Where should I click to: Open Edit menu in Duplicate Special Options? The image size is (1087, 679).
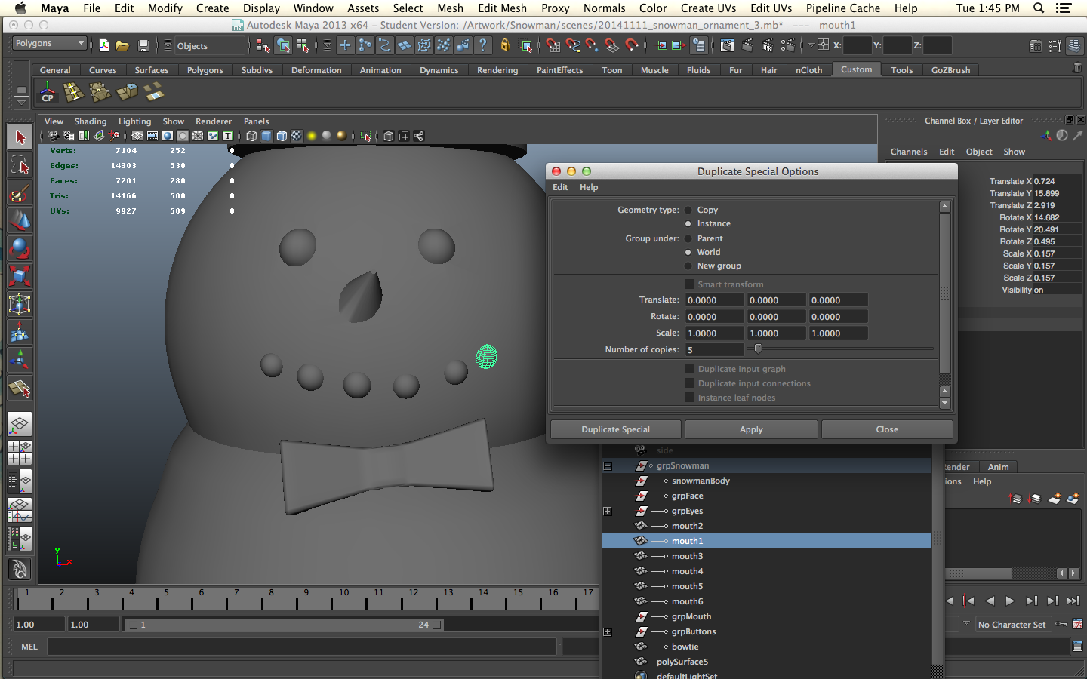click(560, 187)
